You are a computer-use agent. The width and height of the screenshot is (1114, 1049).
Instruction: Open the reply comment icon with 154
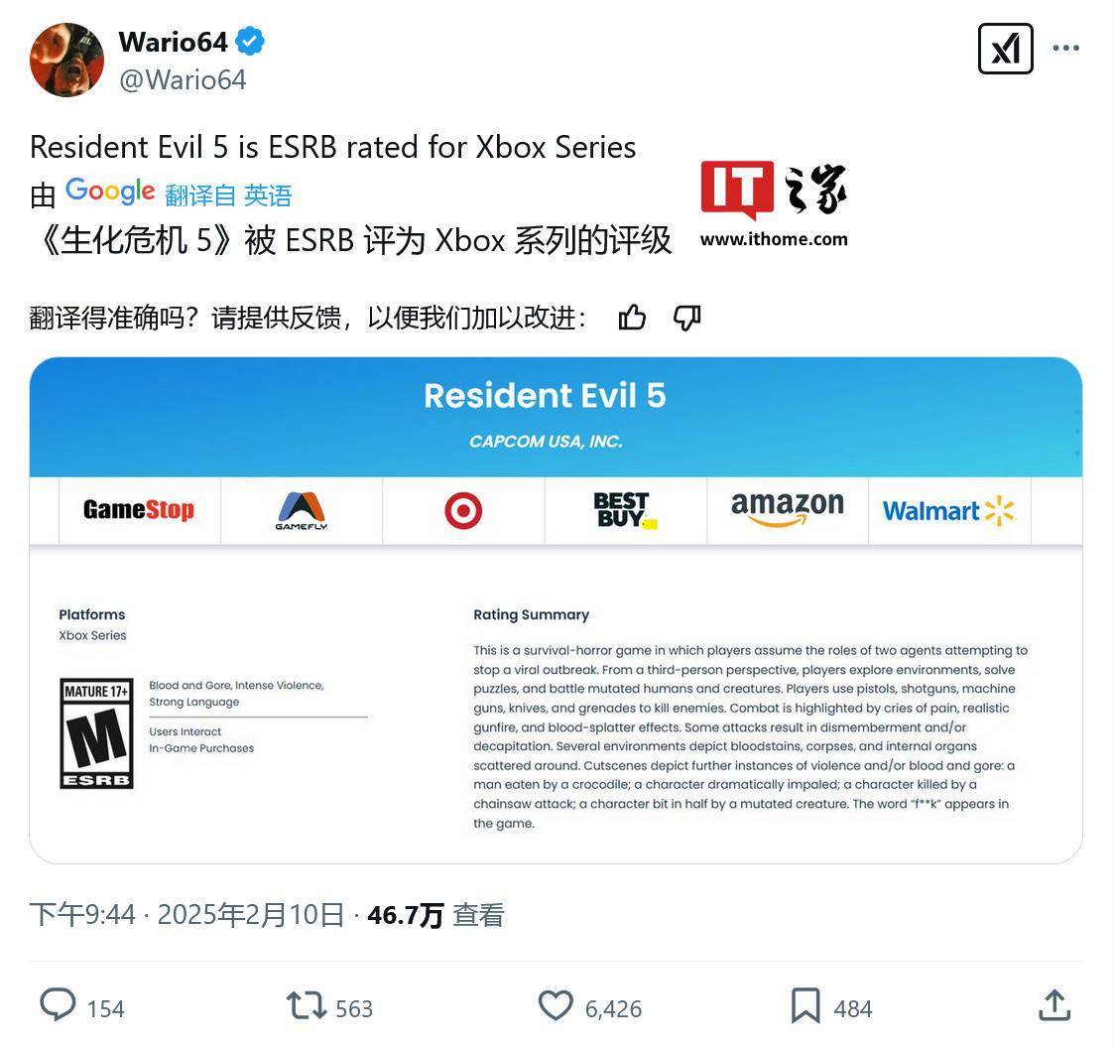(x=58, y=1005)
